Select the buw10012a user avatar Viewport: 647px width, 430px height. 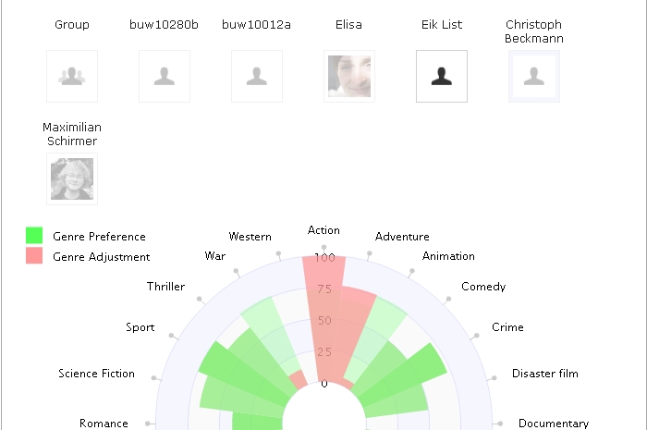pyautogui.click(x=257, y=77)
